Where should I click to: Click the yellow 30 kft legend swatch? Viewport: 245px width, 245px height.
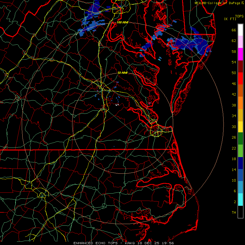click(x=240, y=127)
